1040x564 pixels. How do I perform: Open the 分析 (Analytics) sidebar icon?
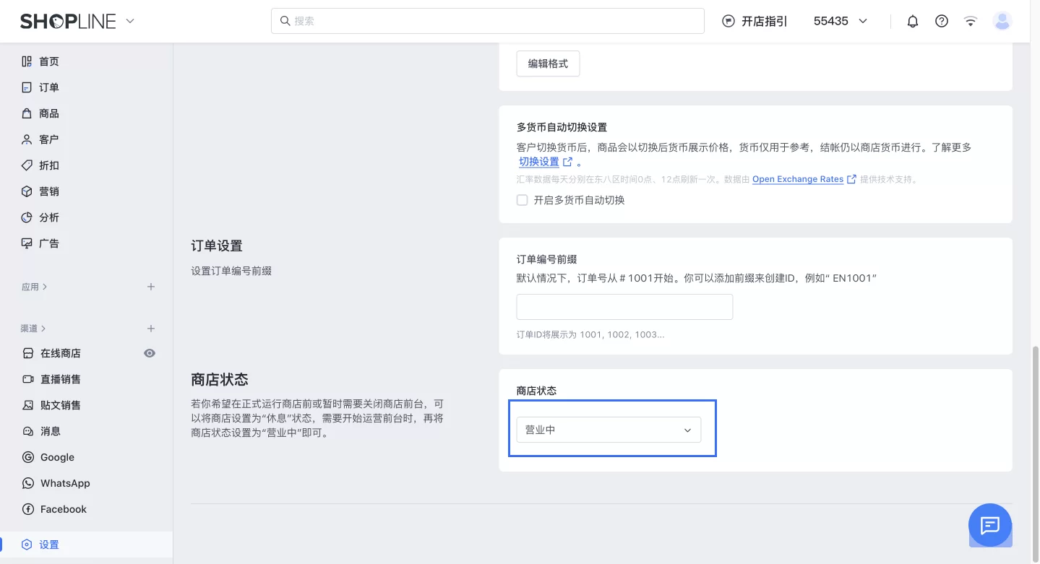click(x=49, y=217)
